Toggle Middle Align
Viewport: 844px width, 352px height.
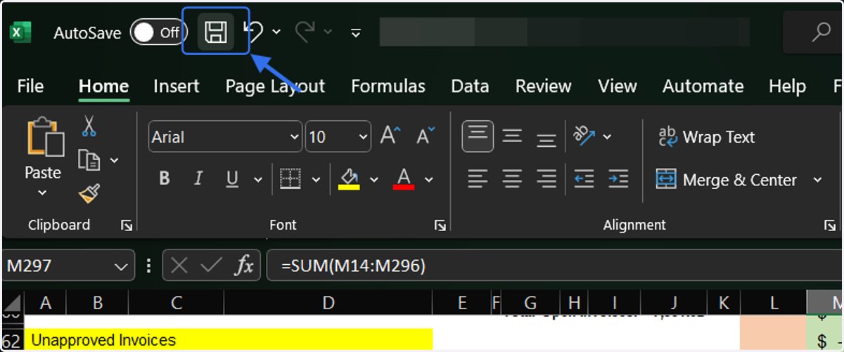click(512, 136)
